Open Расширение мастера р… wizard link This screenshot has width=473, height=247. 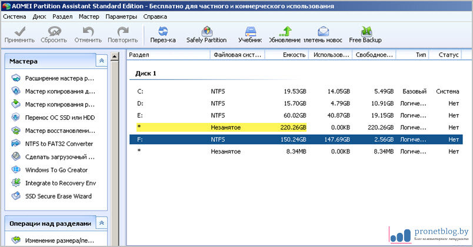(60, 78)
